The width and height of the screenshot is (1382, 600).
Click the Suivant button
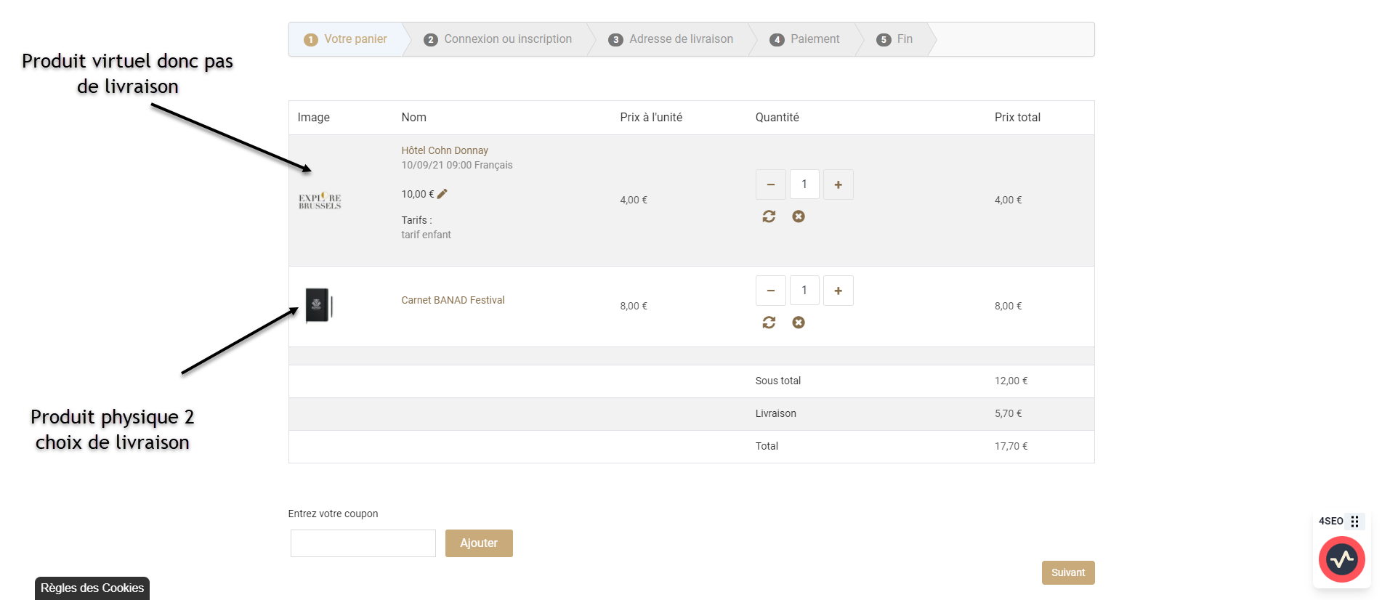click(1067, 572)
